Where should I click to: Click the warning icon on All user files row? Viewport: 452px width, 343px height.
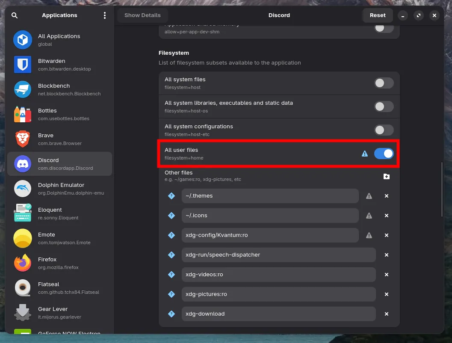364,154
